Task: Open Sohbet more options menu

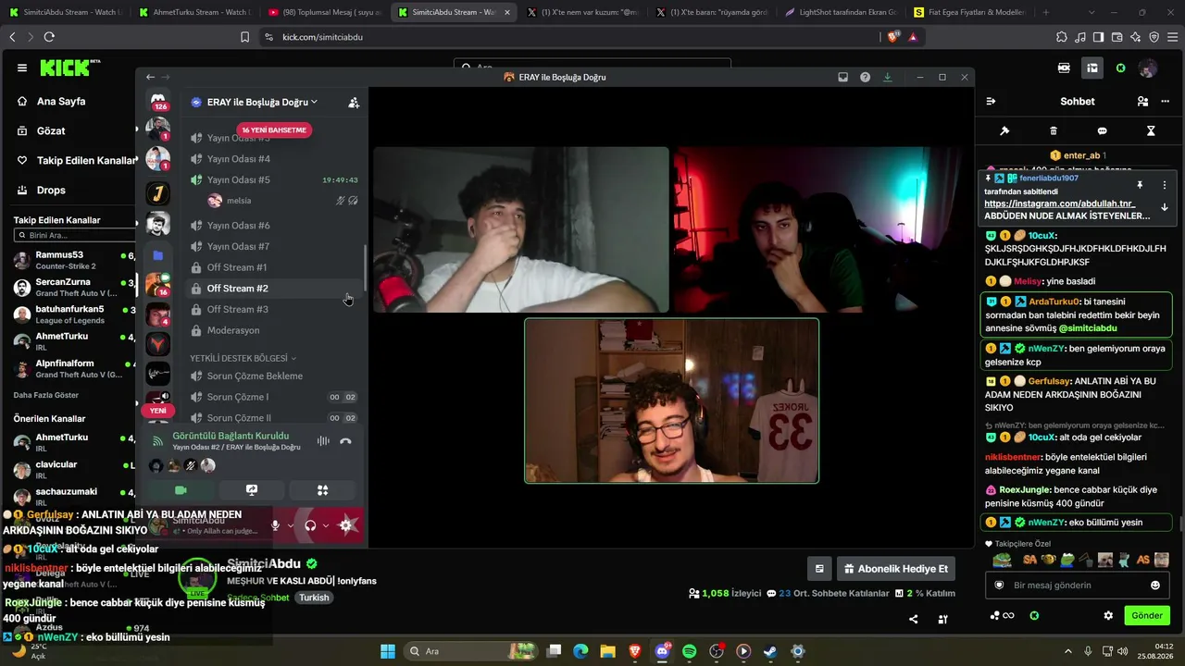Action: click(x=1165, y=102)
